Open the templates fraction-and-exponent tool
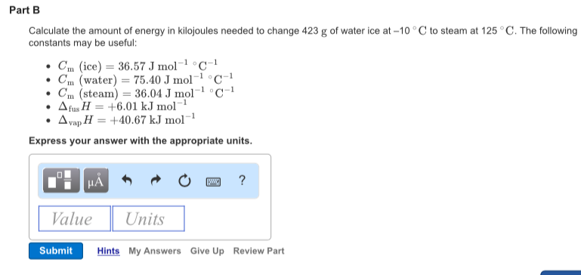This screenshot has height=275, width=581. pos(61,180)
